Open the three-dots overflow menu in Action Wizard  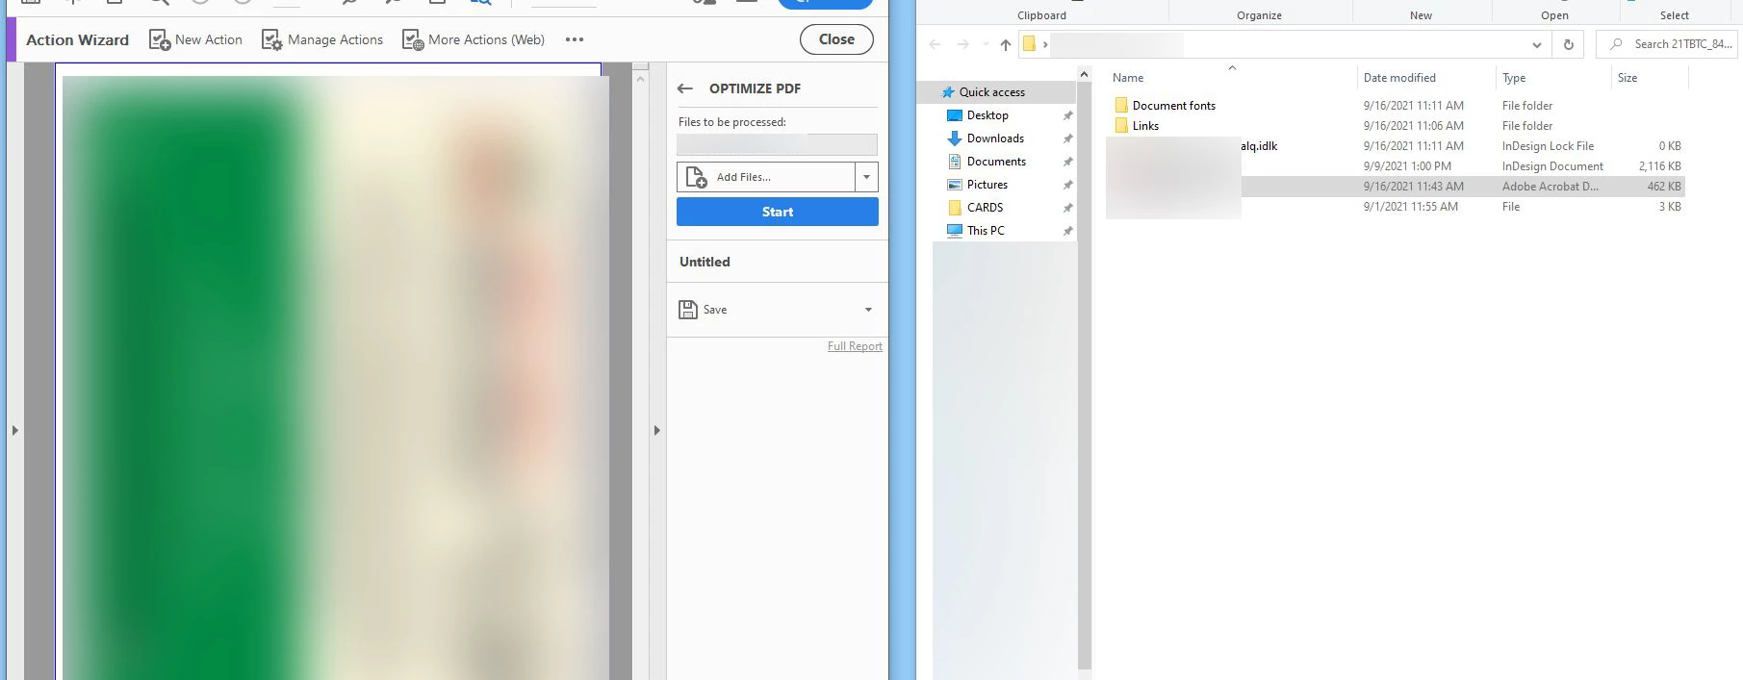575,40
